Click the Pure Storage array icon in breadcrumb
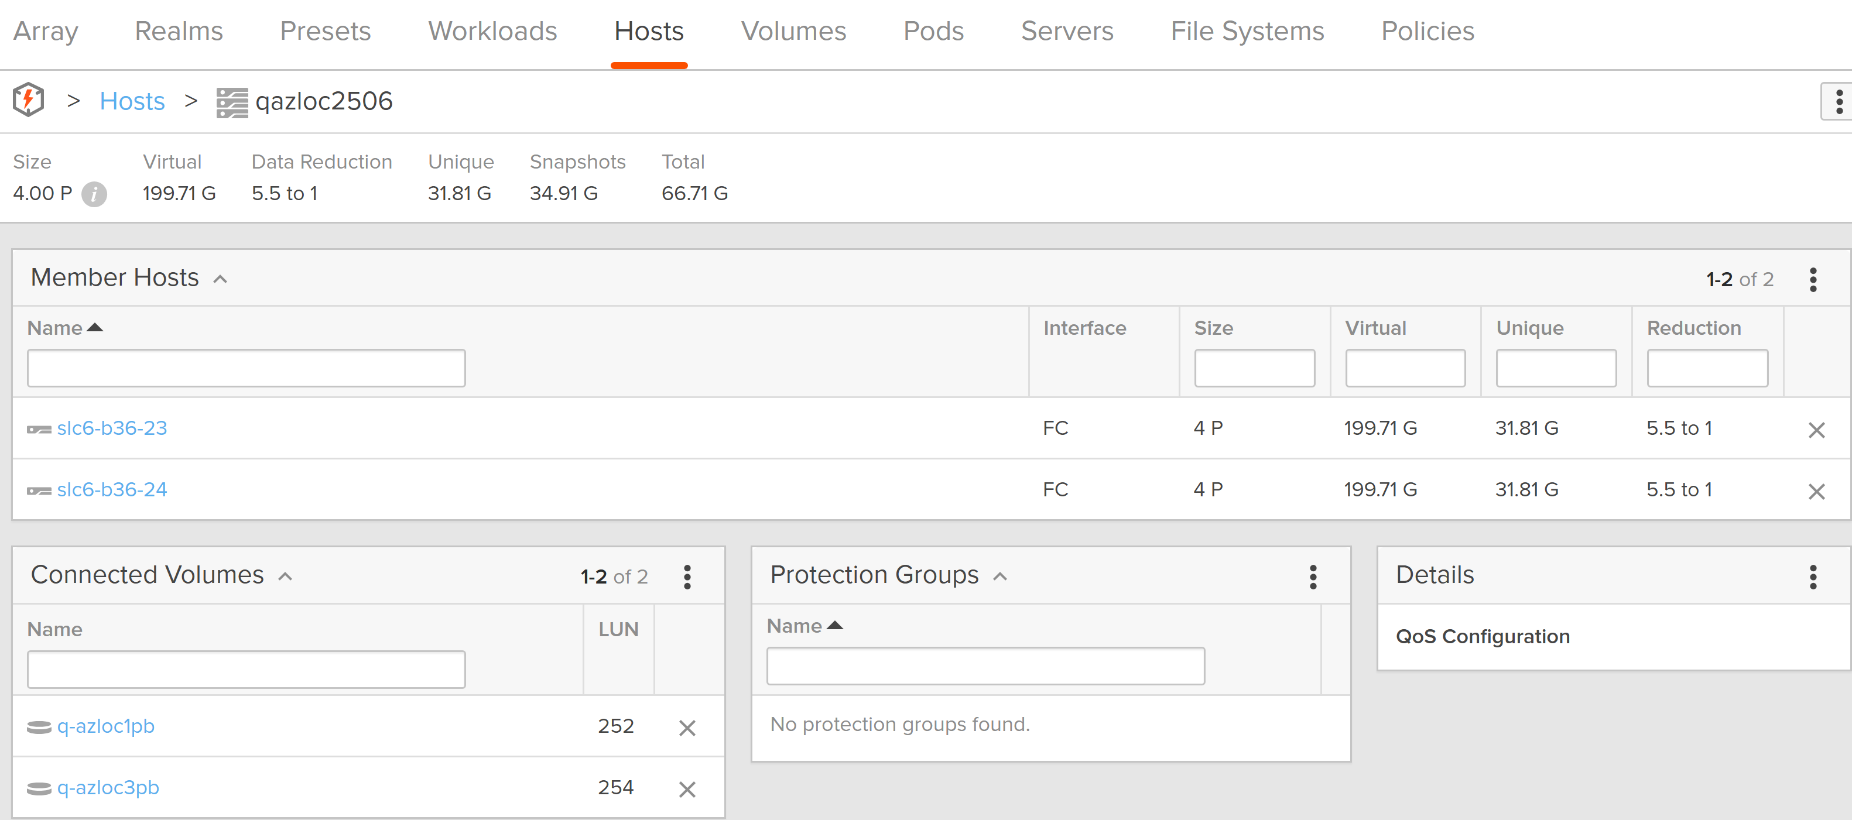Image resolution: width=1852 pixels, height=820 pixels. (x=28, y=101)
